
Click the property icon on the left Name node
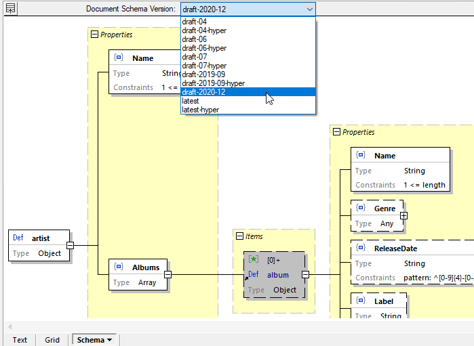(119, 58)
